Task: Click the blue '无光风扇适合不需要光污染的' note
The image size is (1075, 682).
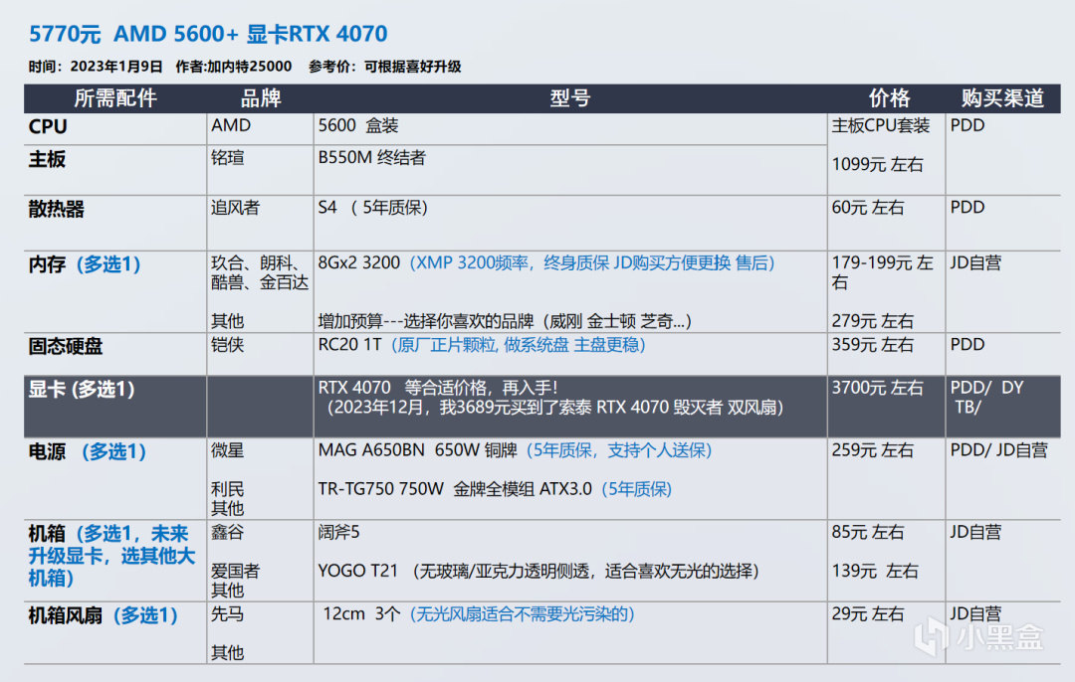Action: coord(522,614)
